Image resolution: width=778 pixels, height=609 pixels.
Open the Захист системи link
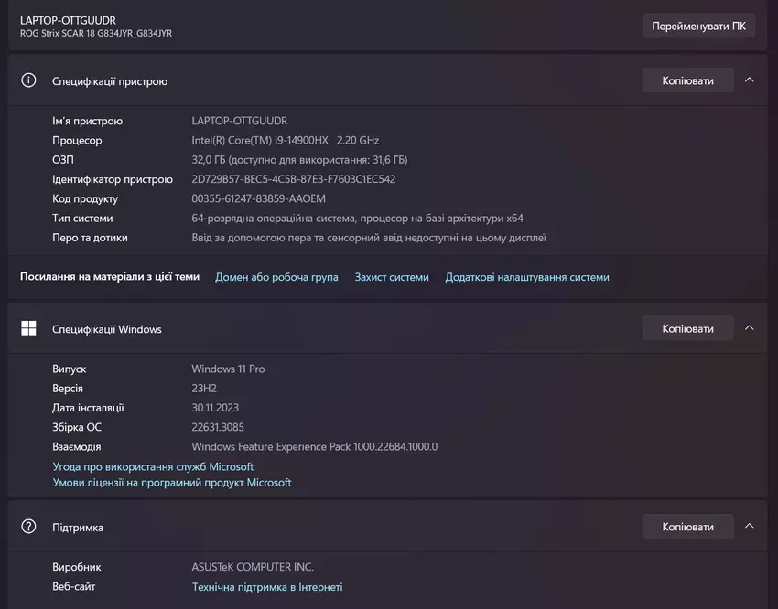point(392,277)
